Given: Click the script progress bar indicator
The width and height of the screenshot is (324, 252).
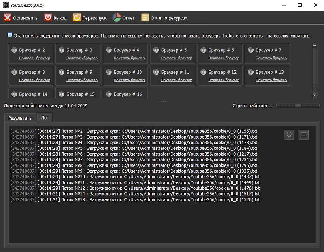Looking at the screenshot, I should coord(297,106).
